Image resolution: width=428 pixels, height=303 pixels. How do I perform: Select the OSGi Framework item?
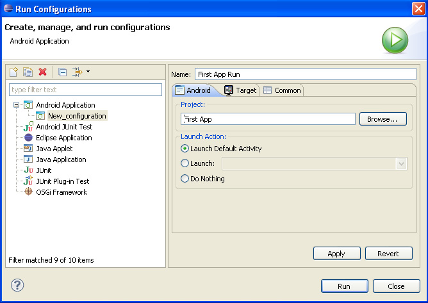point(61,192)
